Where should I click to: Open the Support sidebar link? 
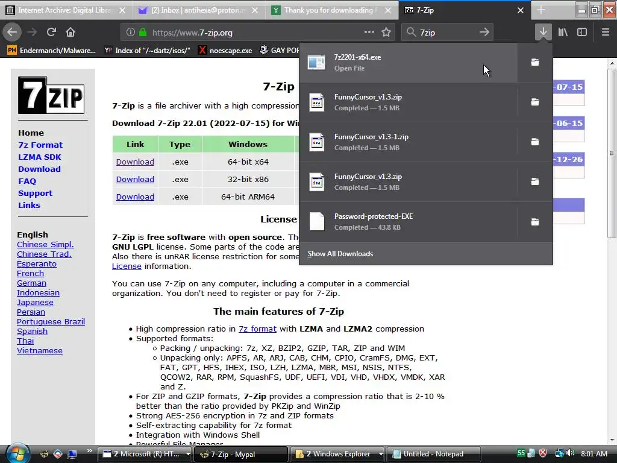pos(35,194)
